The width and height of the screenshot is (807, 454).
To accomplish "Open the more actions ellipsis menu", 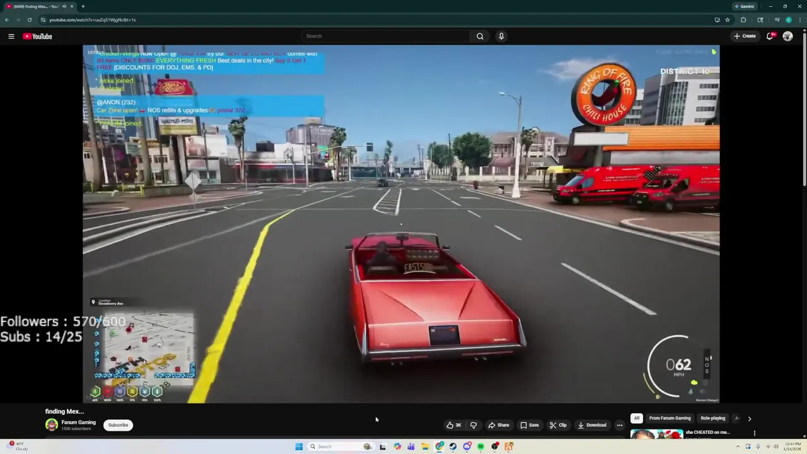I will (x=619, y=425).
